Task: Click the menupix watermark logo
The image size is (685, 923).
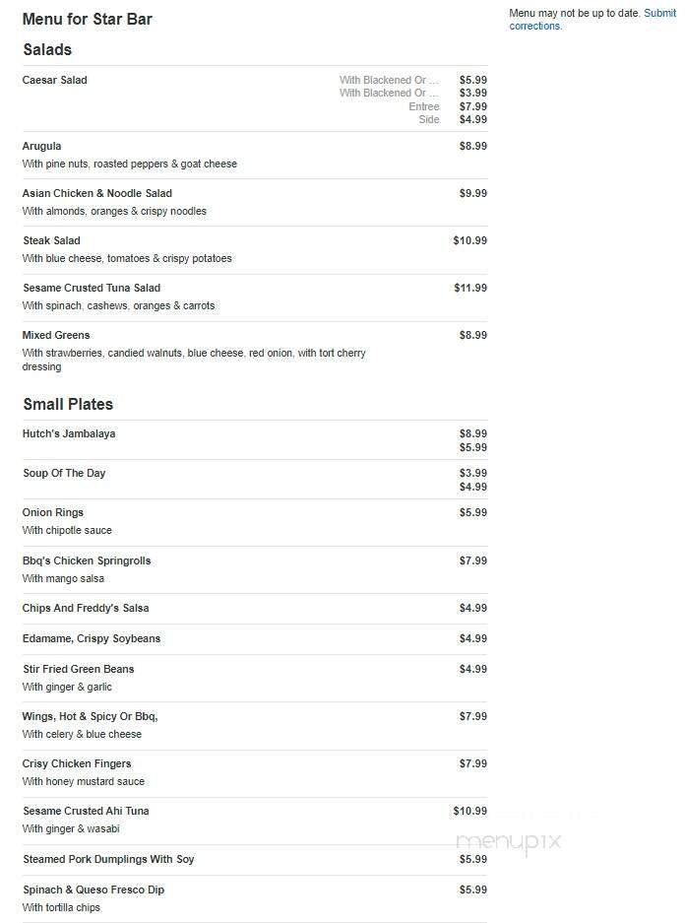Action: [x=509, y=842]
